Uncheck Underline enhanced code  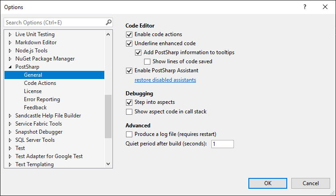(x=129, y=43)
